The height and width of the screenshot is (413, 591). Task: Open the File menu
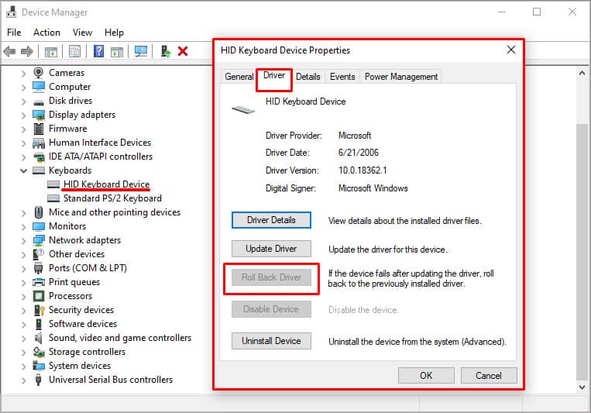[x=14, y=33]
